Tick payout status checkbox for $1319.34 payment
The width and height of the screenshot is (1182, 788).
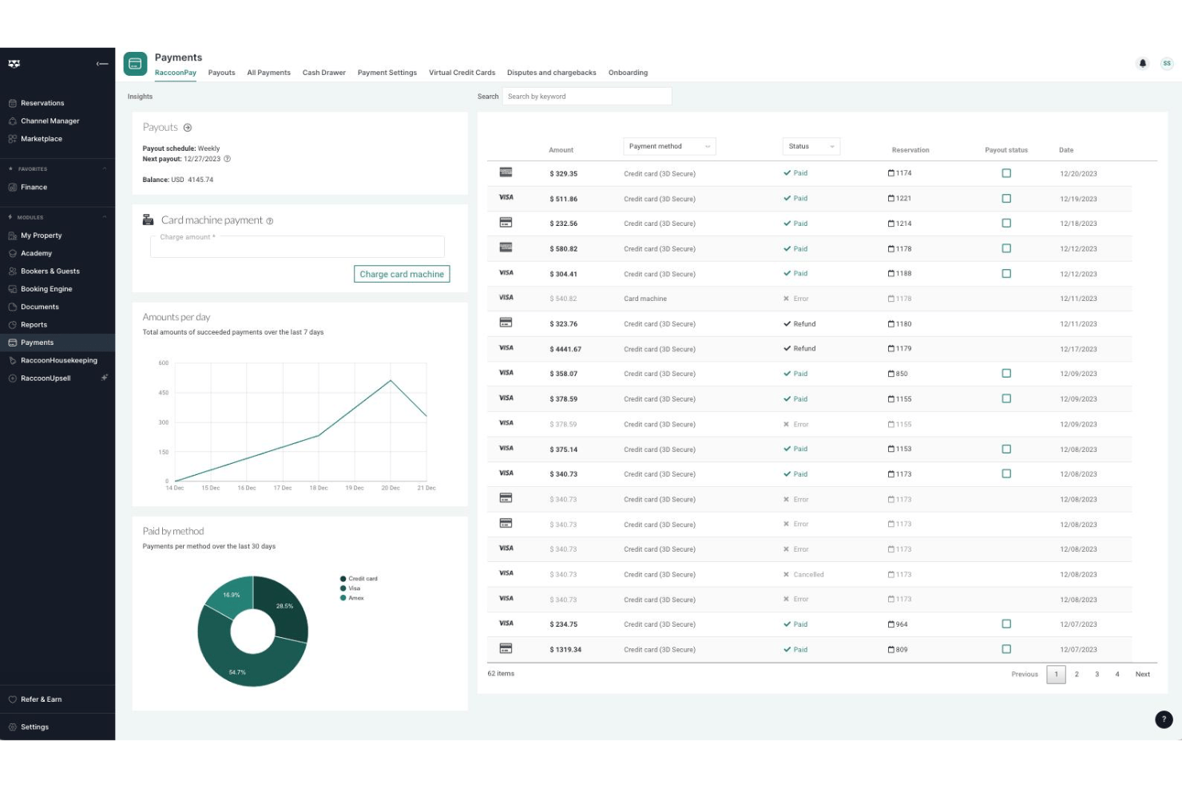pos(1006,649)
